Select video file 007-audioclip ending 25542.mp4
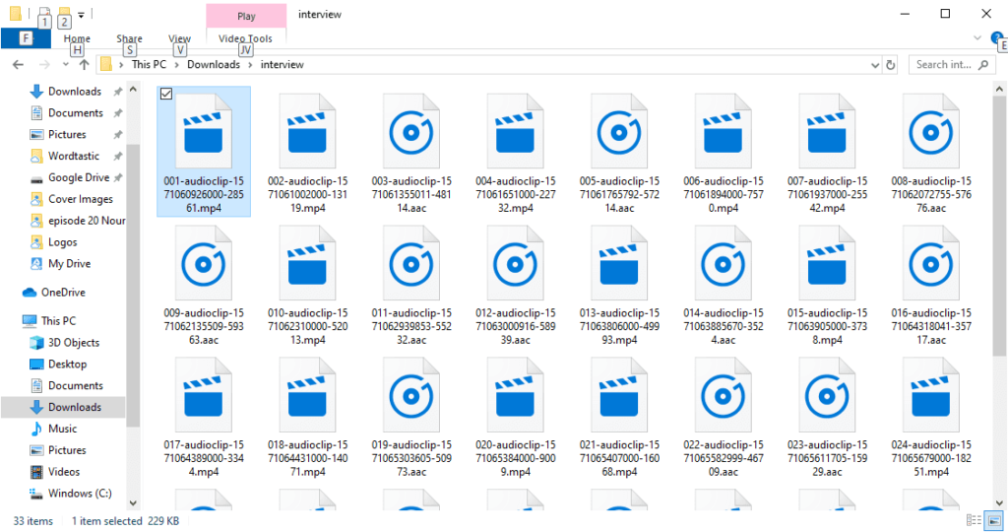 point(827,153)
